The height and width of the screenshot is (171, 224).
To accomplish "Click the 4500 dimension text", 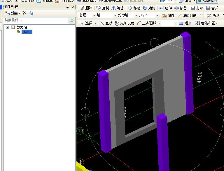I will point(199,77).
